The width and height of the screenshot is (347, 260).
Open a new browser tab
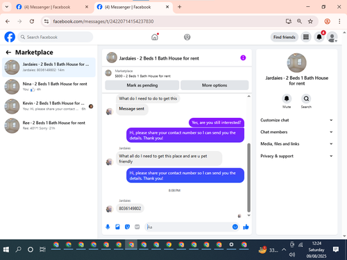click(180, 7)
